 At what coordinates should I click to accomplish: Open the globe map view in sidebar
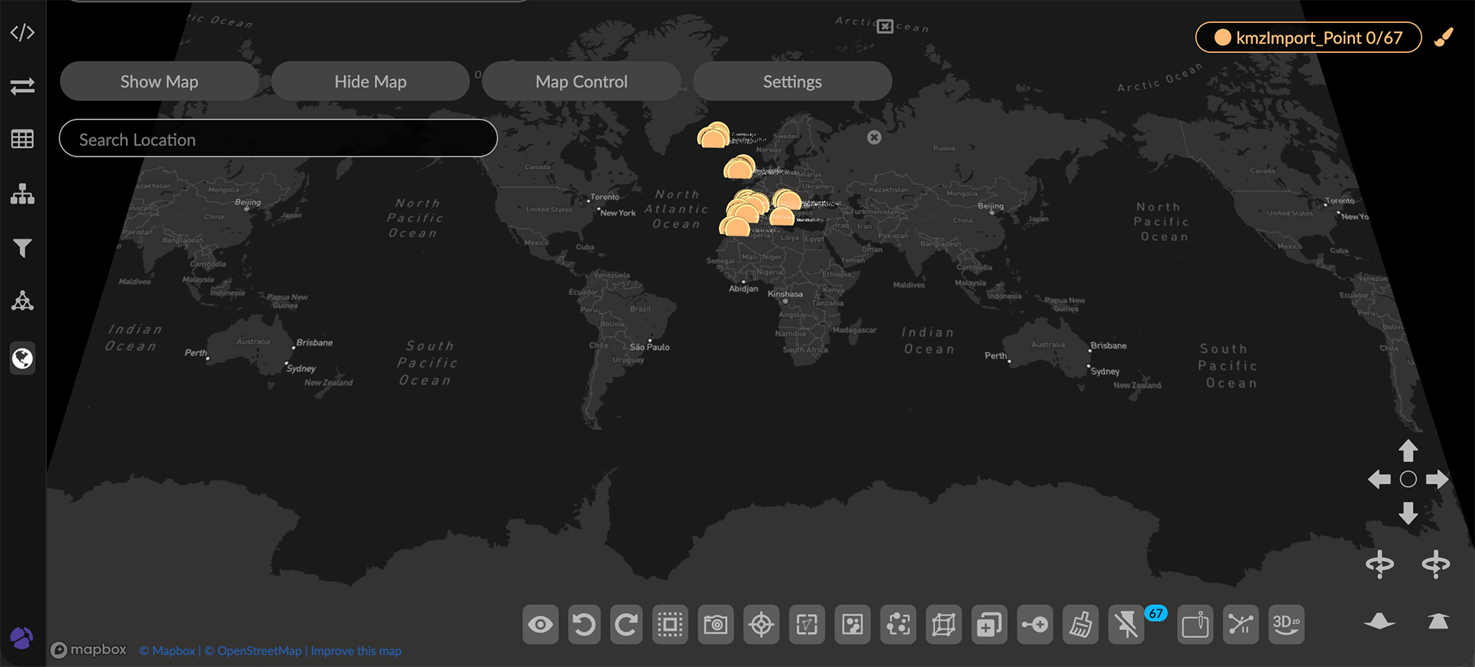(x=22, y=358)
